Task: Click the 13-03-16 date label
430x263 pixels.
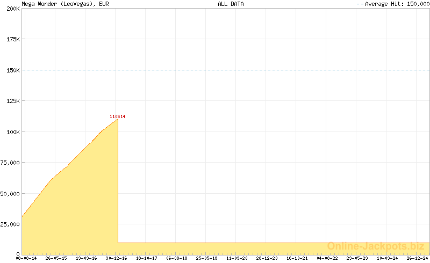Action: (87, 258)
